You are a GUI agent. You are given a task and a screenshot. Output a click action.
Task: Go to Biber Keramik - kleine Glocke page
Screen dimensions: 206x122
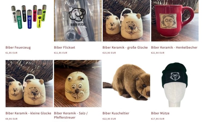click(28, 113)
